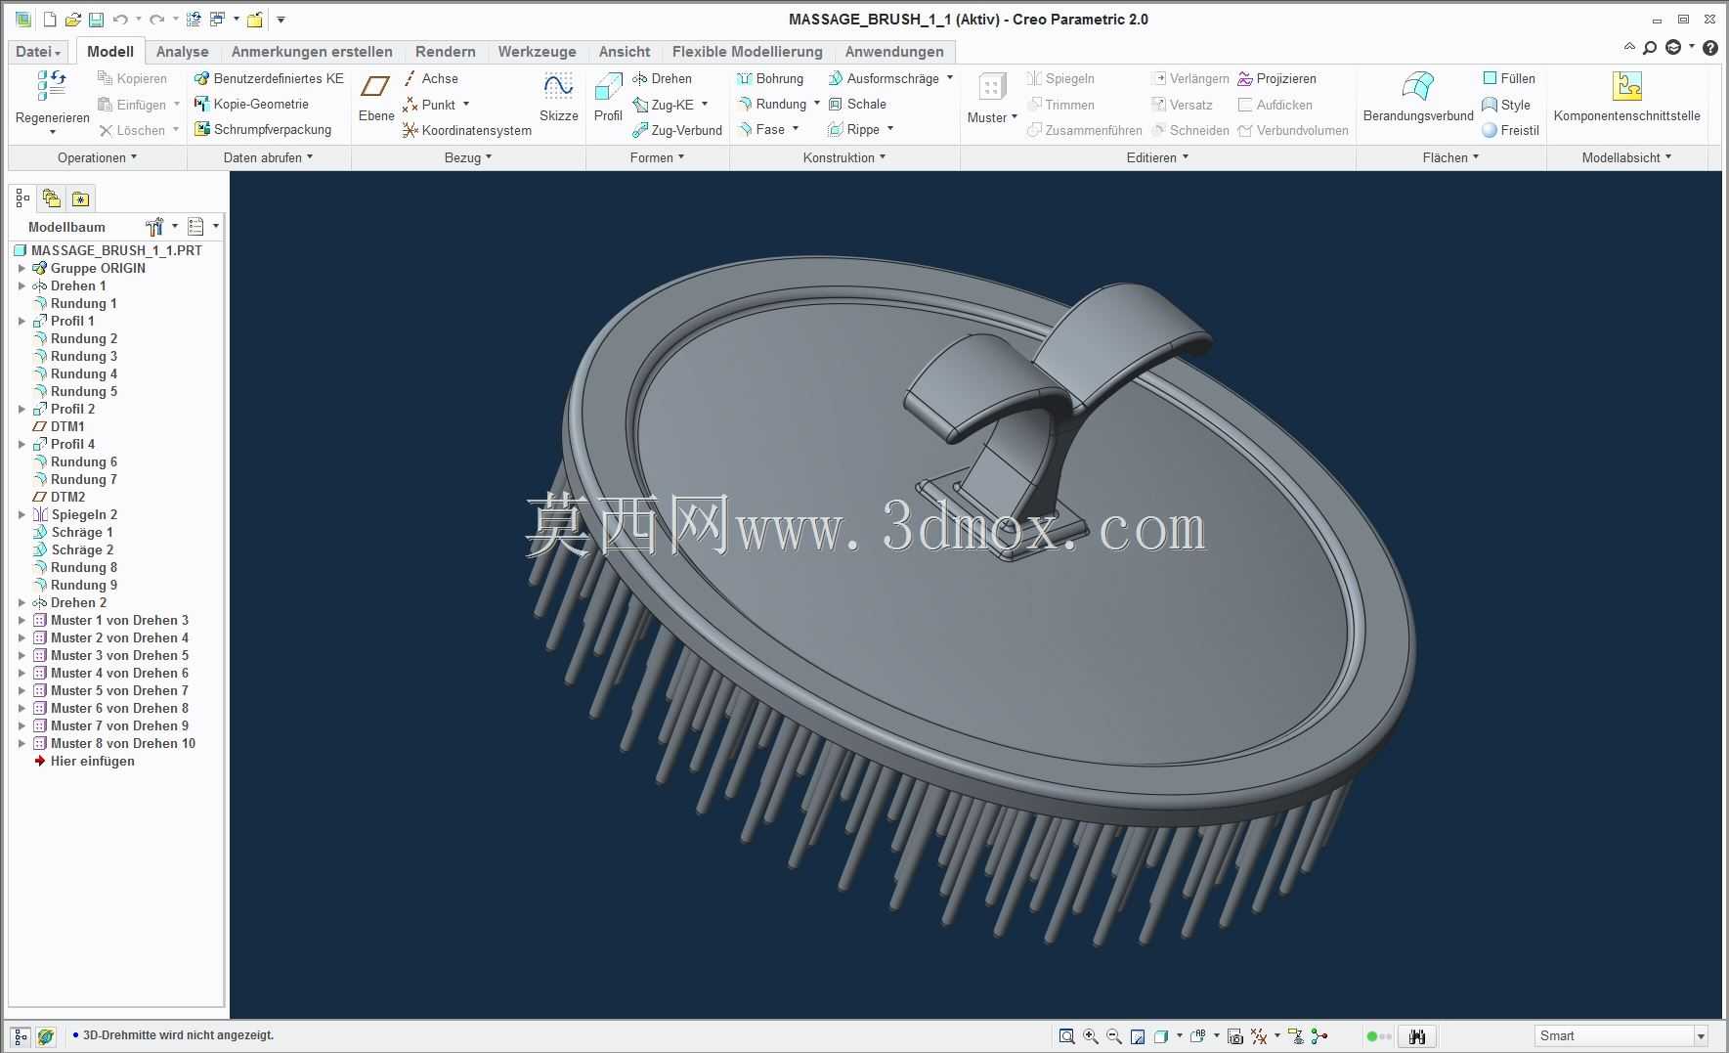
Task: Click the Zug-Verbund swept blend tool
Action: click(676, 130)
